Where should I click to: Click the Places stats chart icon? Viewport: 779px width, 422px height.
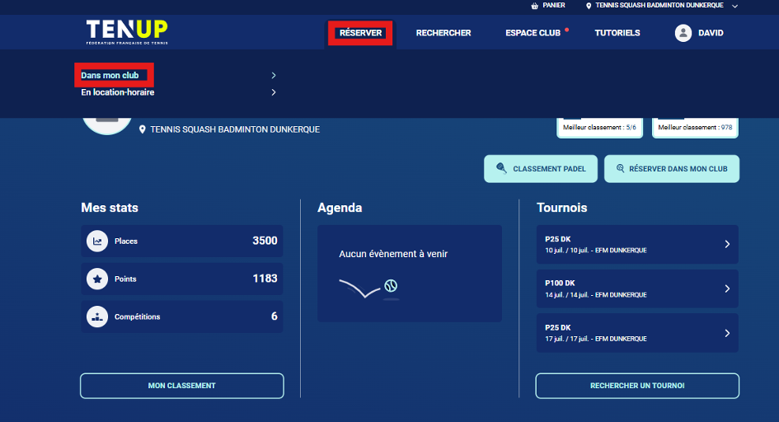pyautogui.click(x=97, y=241)
